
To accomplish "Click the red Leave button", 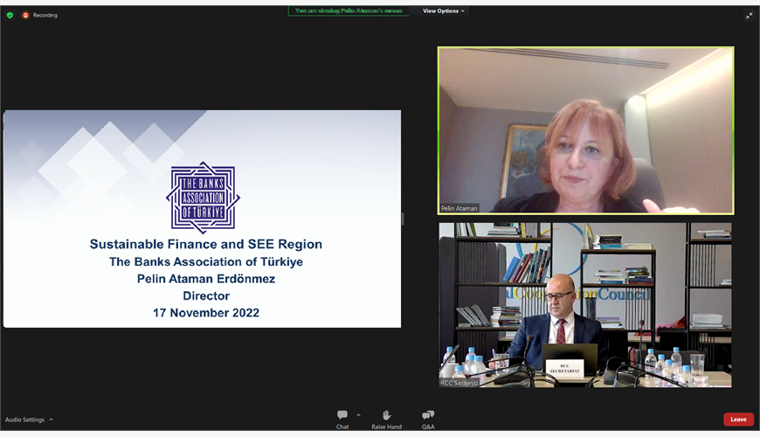I will coord(738,419).
